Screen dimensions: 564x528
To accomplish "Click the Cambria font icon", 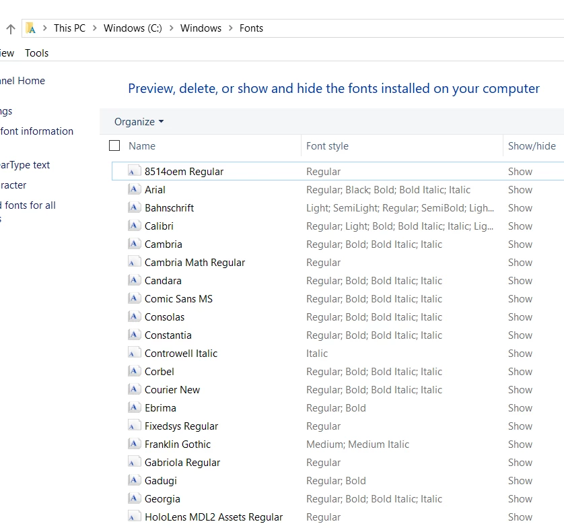I will (x=134, y=244).
